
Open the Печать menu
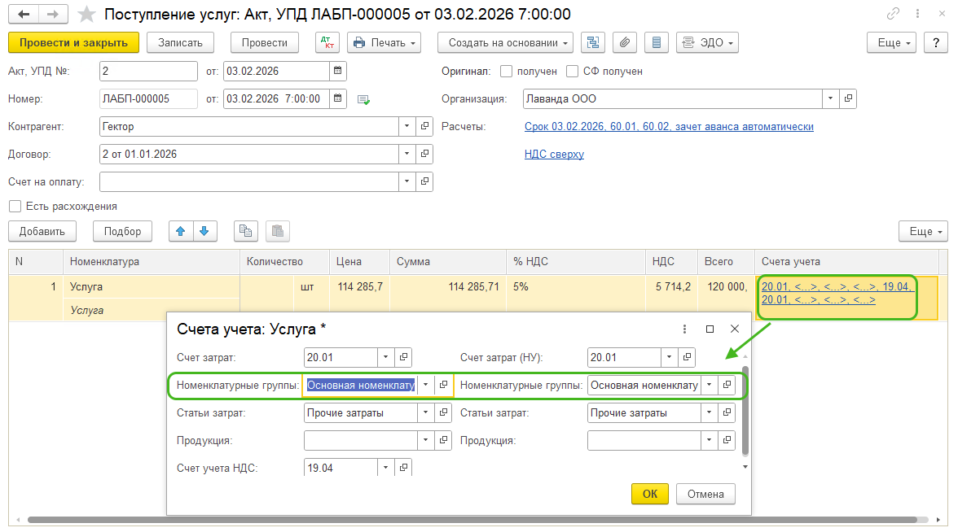click(384, 42)
